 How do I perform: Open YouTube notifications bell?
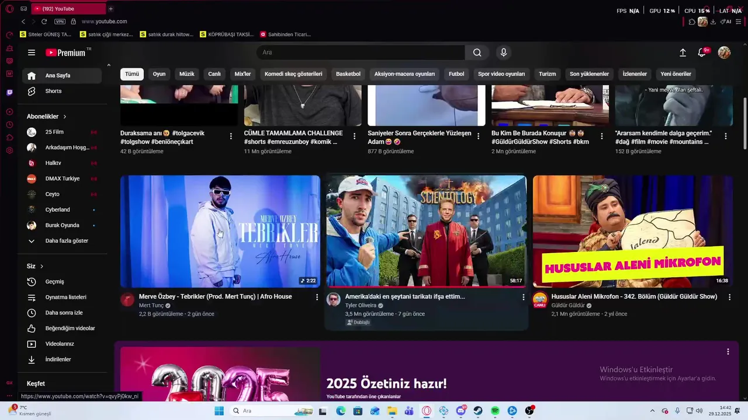702,52
